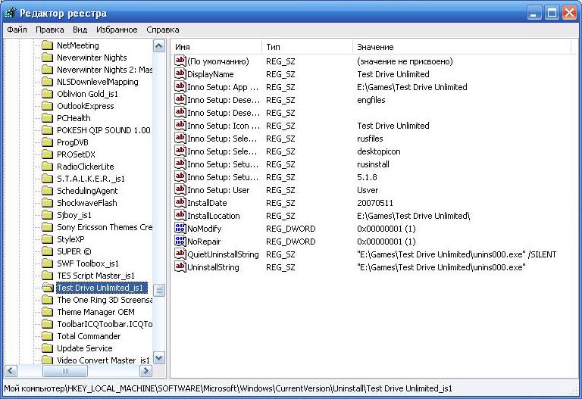This screenshot has height=399, width=582.
Task: Click the tree's horizontal scrollbar right arrow
Action: coord(145,370)
